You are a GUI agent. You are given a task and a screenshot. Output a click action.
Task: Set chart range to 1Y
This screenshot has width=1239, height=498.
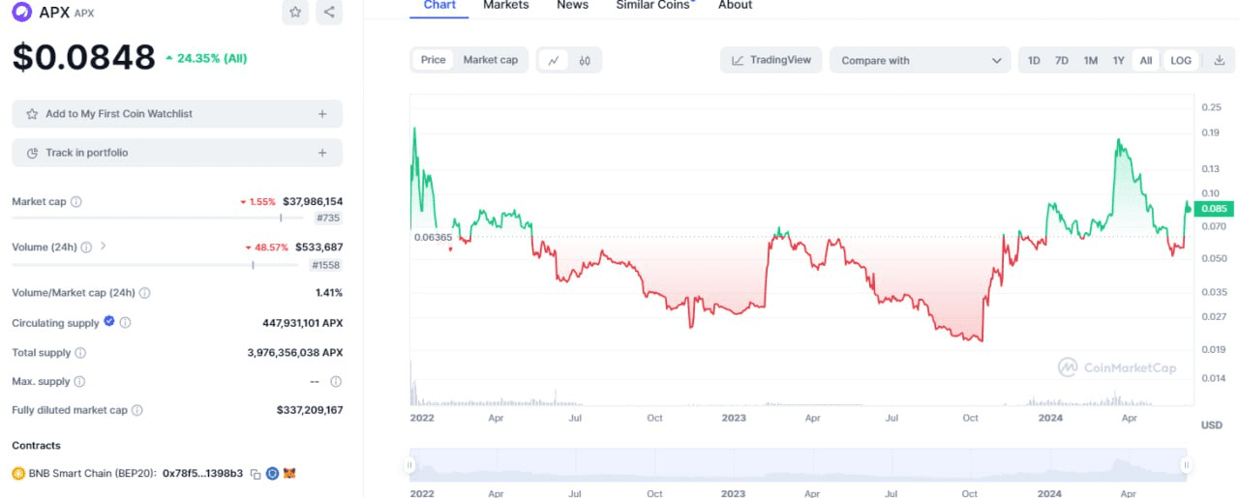coord(1119,60)
